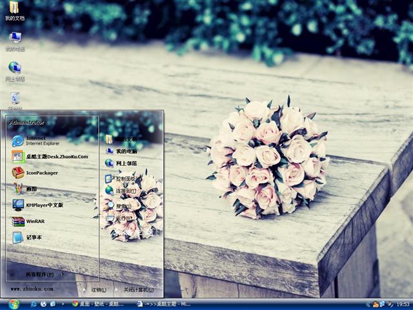Click the network tray icon
The height and width of the screenshot is (310, 413).
[x=382, y=304]
